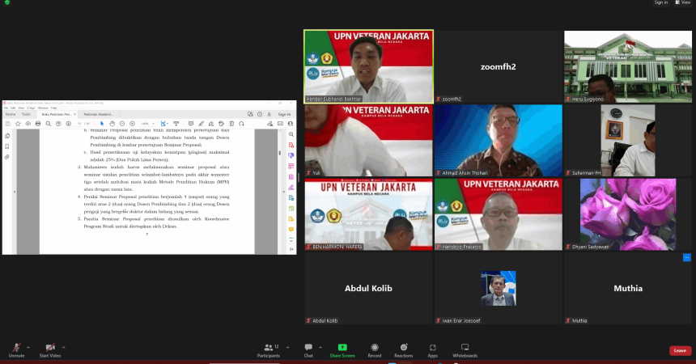
Task: Open Reactions menu
Action: [x=404, y=350]
